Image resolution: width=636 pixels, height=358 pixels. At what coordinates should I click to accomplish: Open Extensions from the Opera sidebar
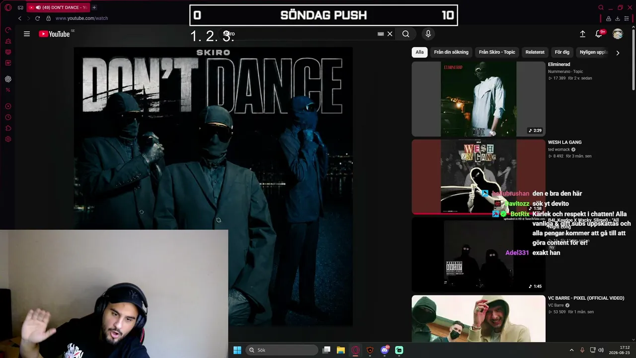tap(8, 128)
